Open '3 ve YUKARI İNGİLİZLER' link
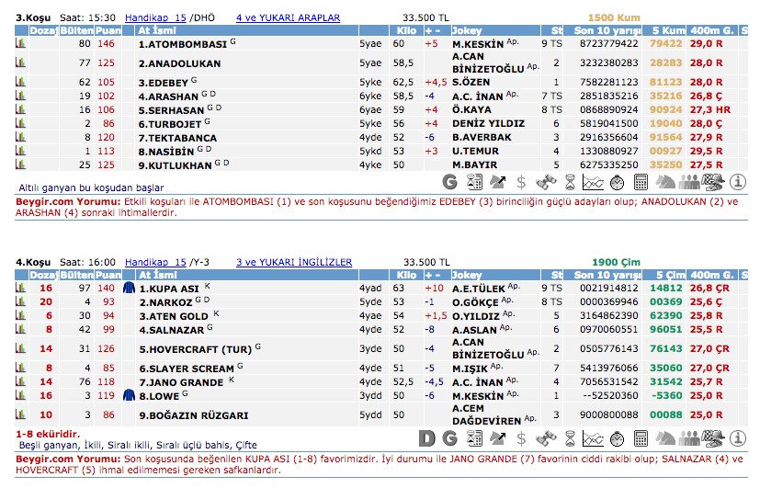The image size is (771, 488). [x=293, y=262]
